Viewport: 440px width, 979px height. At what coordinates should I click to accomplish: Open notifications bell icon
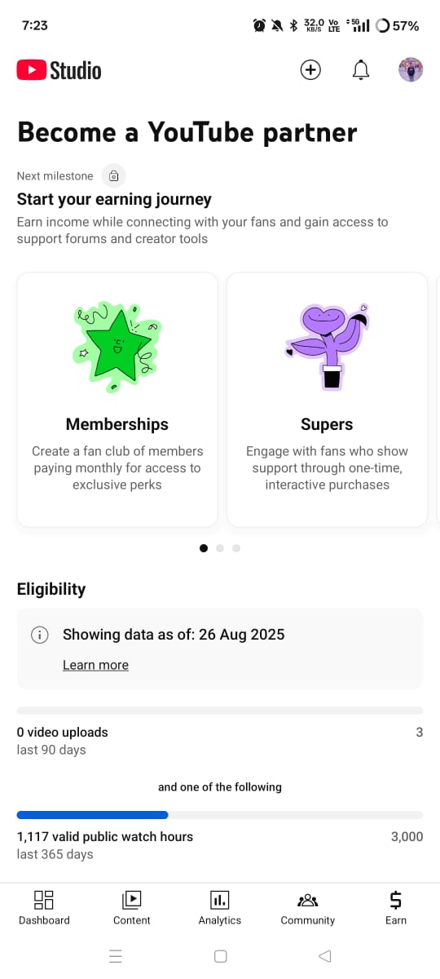tap(361, 71)
